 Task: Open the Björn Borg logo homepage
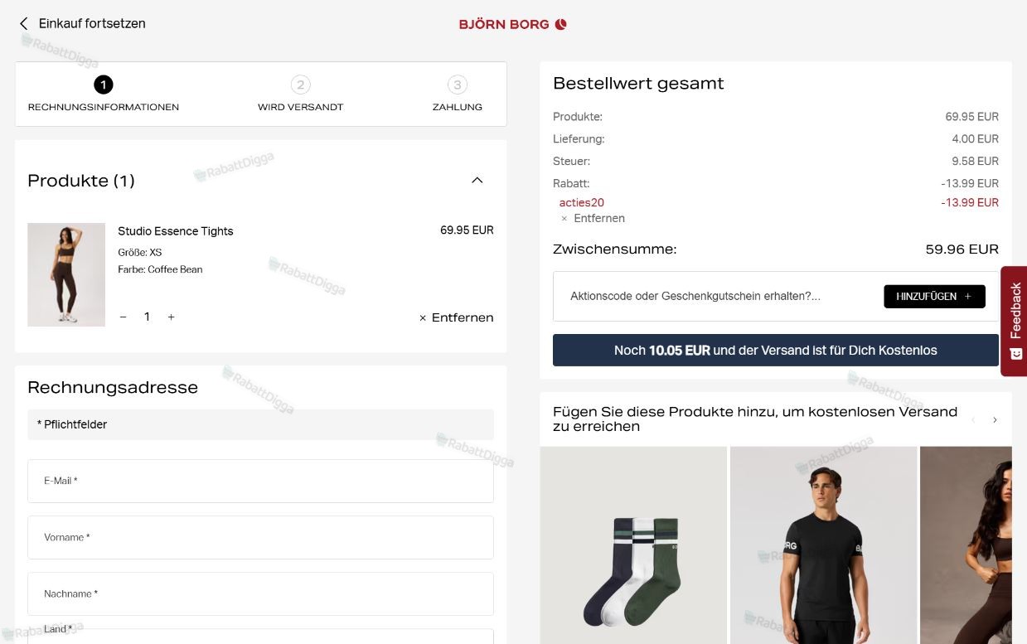coord(512,24)
